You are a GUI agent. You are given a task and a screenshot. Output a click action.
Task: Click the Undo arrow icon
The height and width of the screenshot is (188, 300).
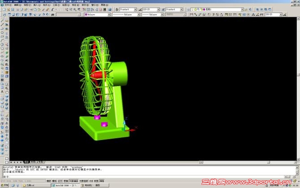(x=52, y=9)
